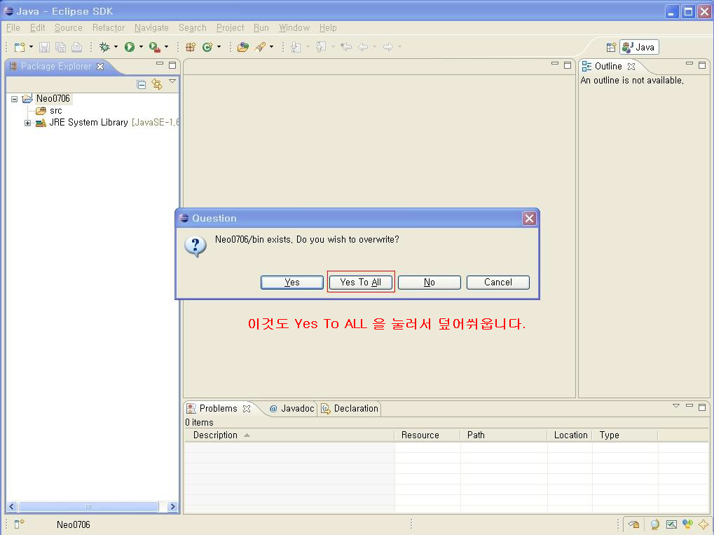Open the New wizard dropdown arrow
Image resolution: width=714 pixels, height=535 pixels.
tap(31, 47)
